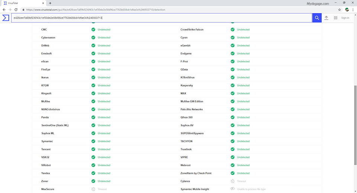Click the browser forward arrow
Screen dimensions: 357x193
10,10
